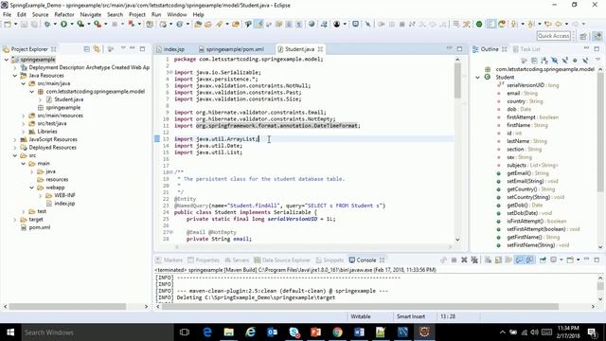The width and height of the screenshot is (606, 341).
Task: Click Collapse All in Project Explorer
Action: (87, 49)
